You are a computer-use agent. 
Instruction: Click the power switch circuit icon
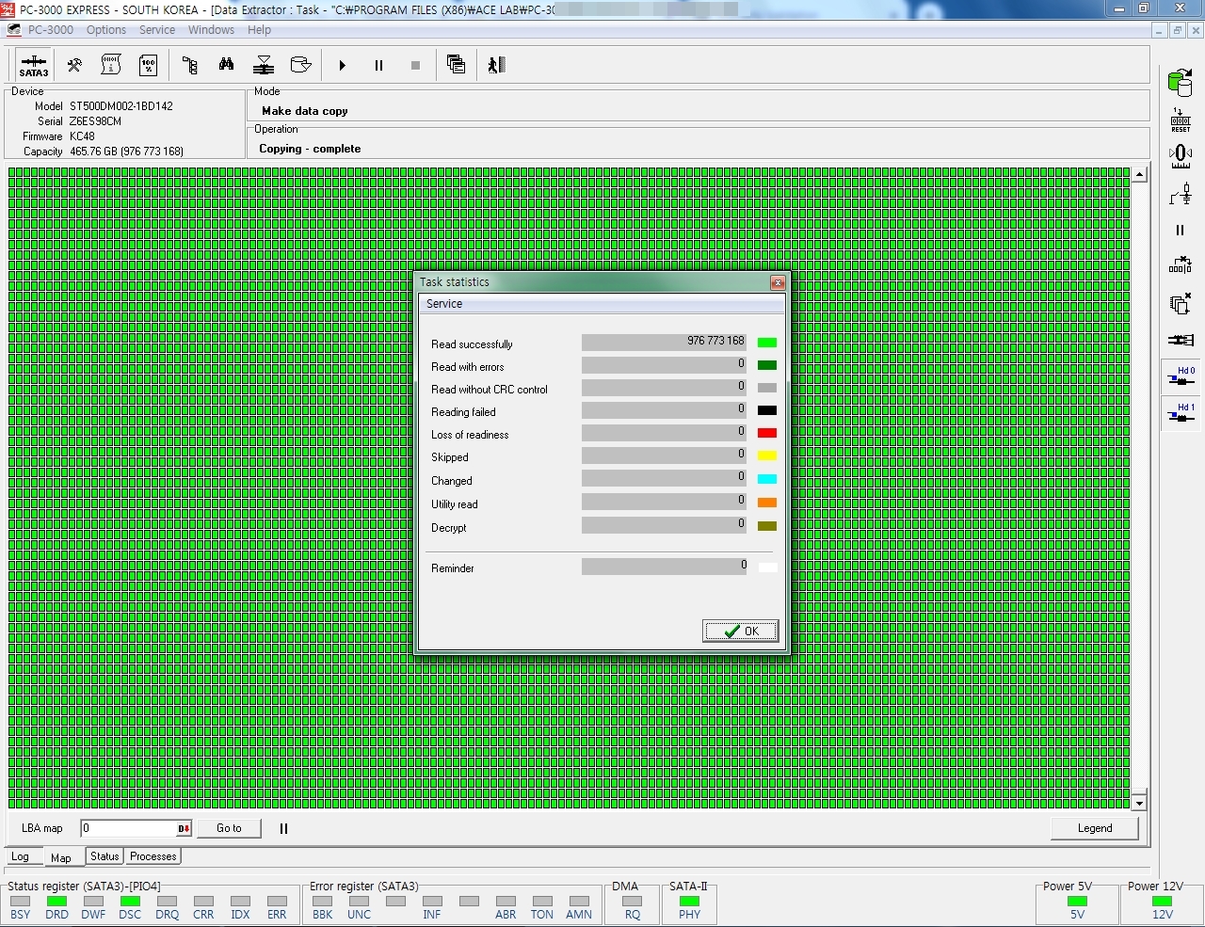tap(1181, 193)
